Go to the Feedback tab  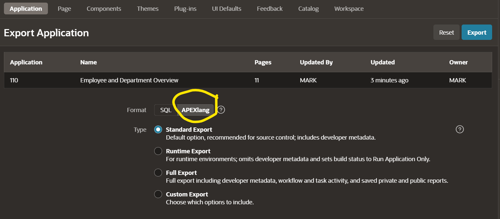tap(270, 8)
